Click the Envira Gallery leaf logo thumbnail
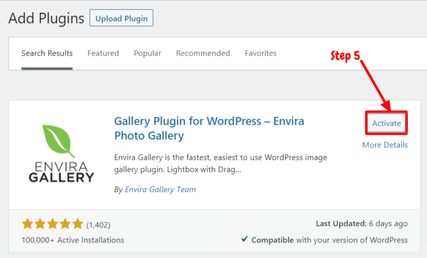 pos(61,153)
